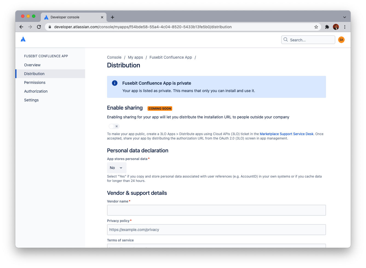
Task: Open the Marketplace Support Service Desk link
Action: pyautogui.click(x=287, y=134)
